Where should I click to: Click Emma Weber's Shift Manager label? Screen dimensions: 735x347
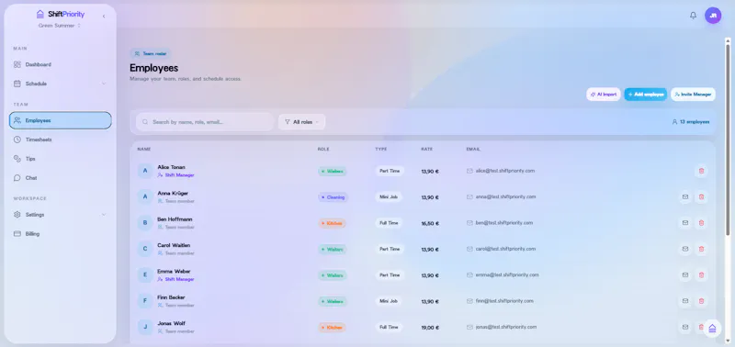tap(175, 279)
